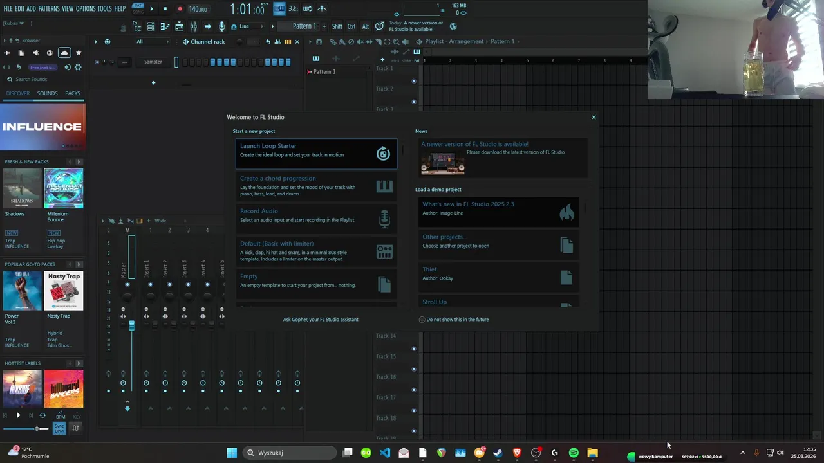The width and height of the screenshot is (824, 463).
Task: Open channel rack All filter dropdown
Action: (153, 42)
